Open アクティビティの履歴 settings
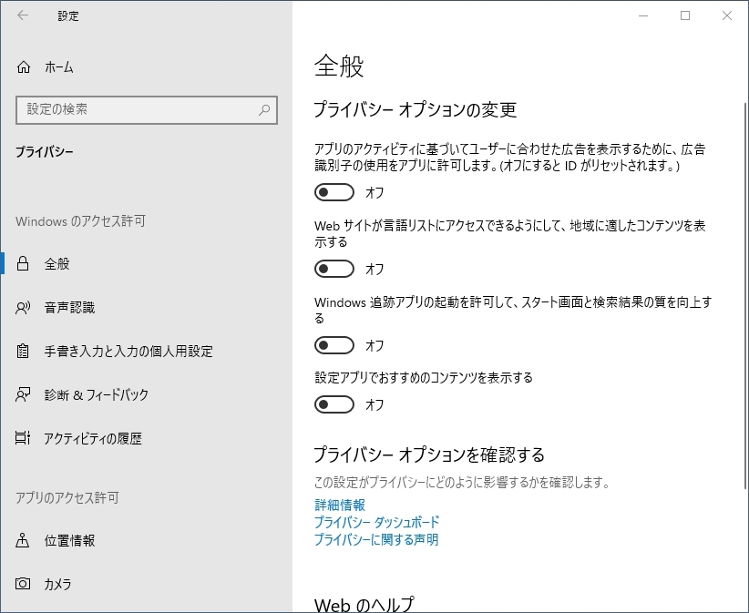 point(146,438)
